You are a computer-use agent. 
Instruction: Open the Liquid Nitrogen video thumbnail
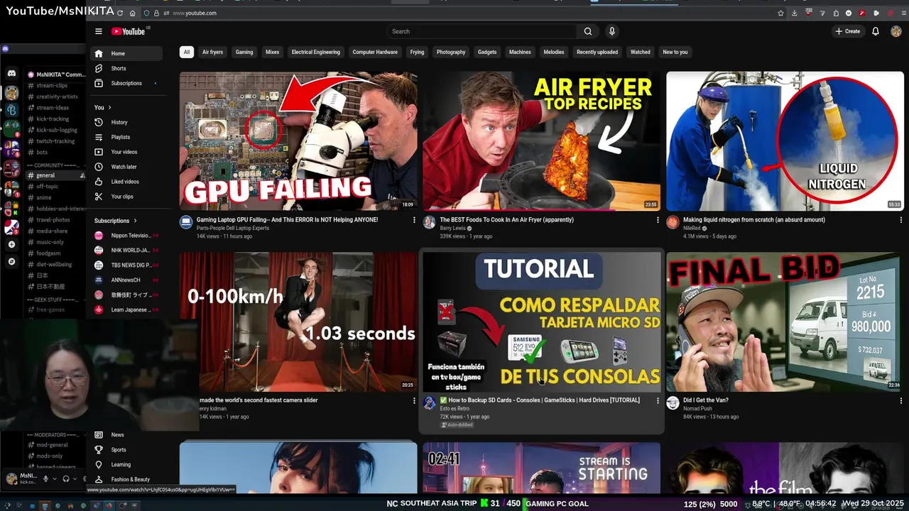point(785,141)
